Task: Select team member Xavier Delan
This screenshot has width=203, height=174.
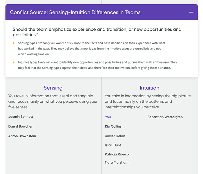Action: pyautogui.click(x=115, y=136)
